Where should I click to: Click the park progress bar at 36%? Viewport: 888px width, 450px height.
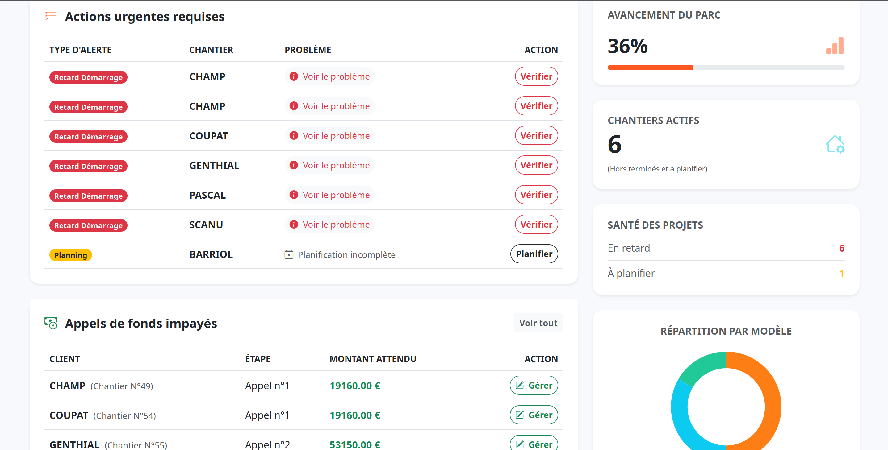point(726,68)
